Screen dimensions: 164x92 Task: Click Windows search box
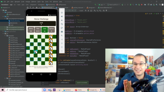click(24, 90)
